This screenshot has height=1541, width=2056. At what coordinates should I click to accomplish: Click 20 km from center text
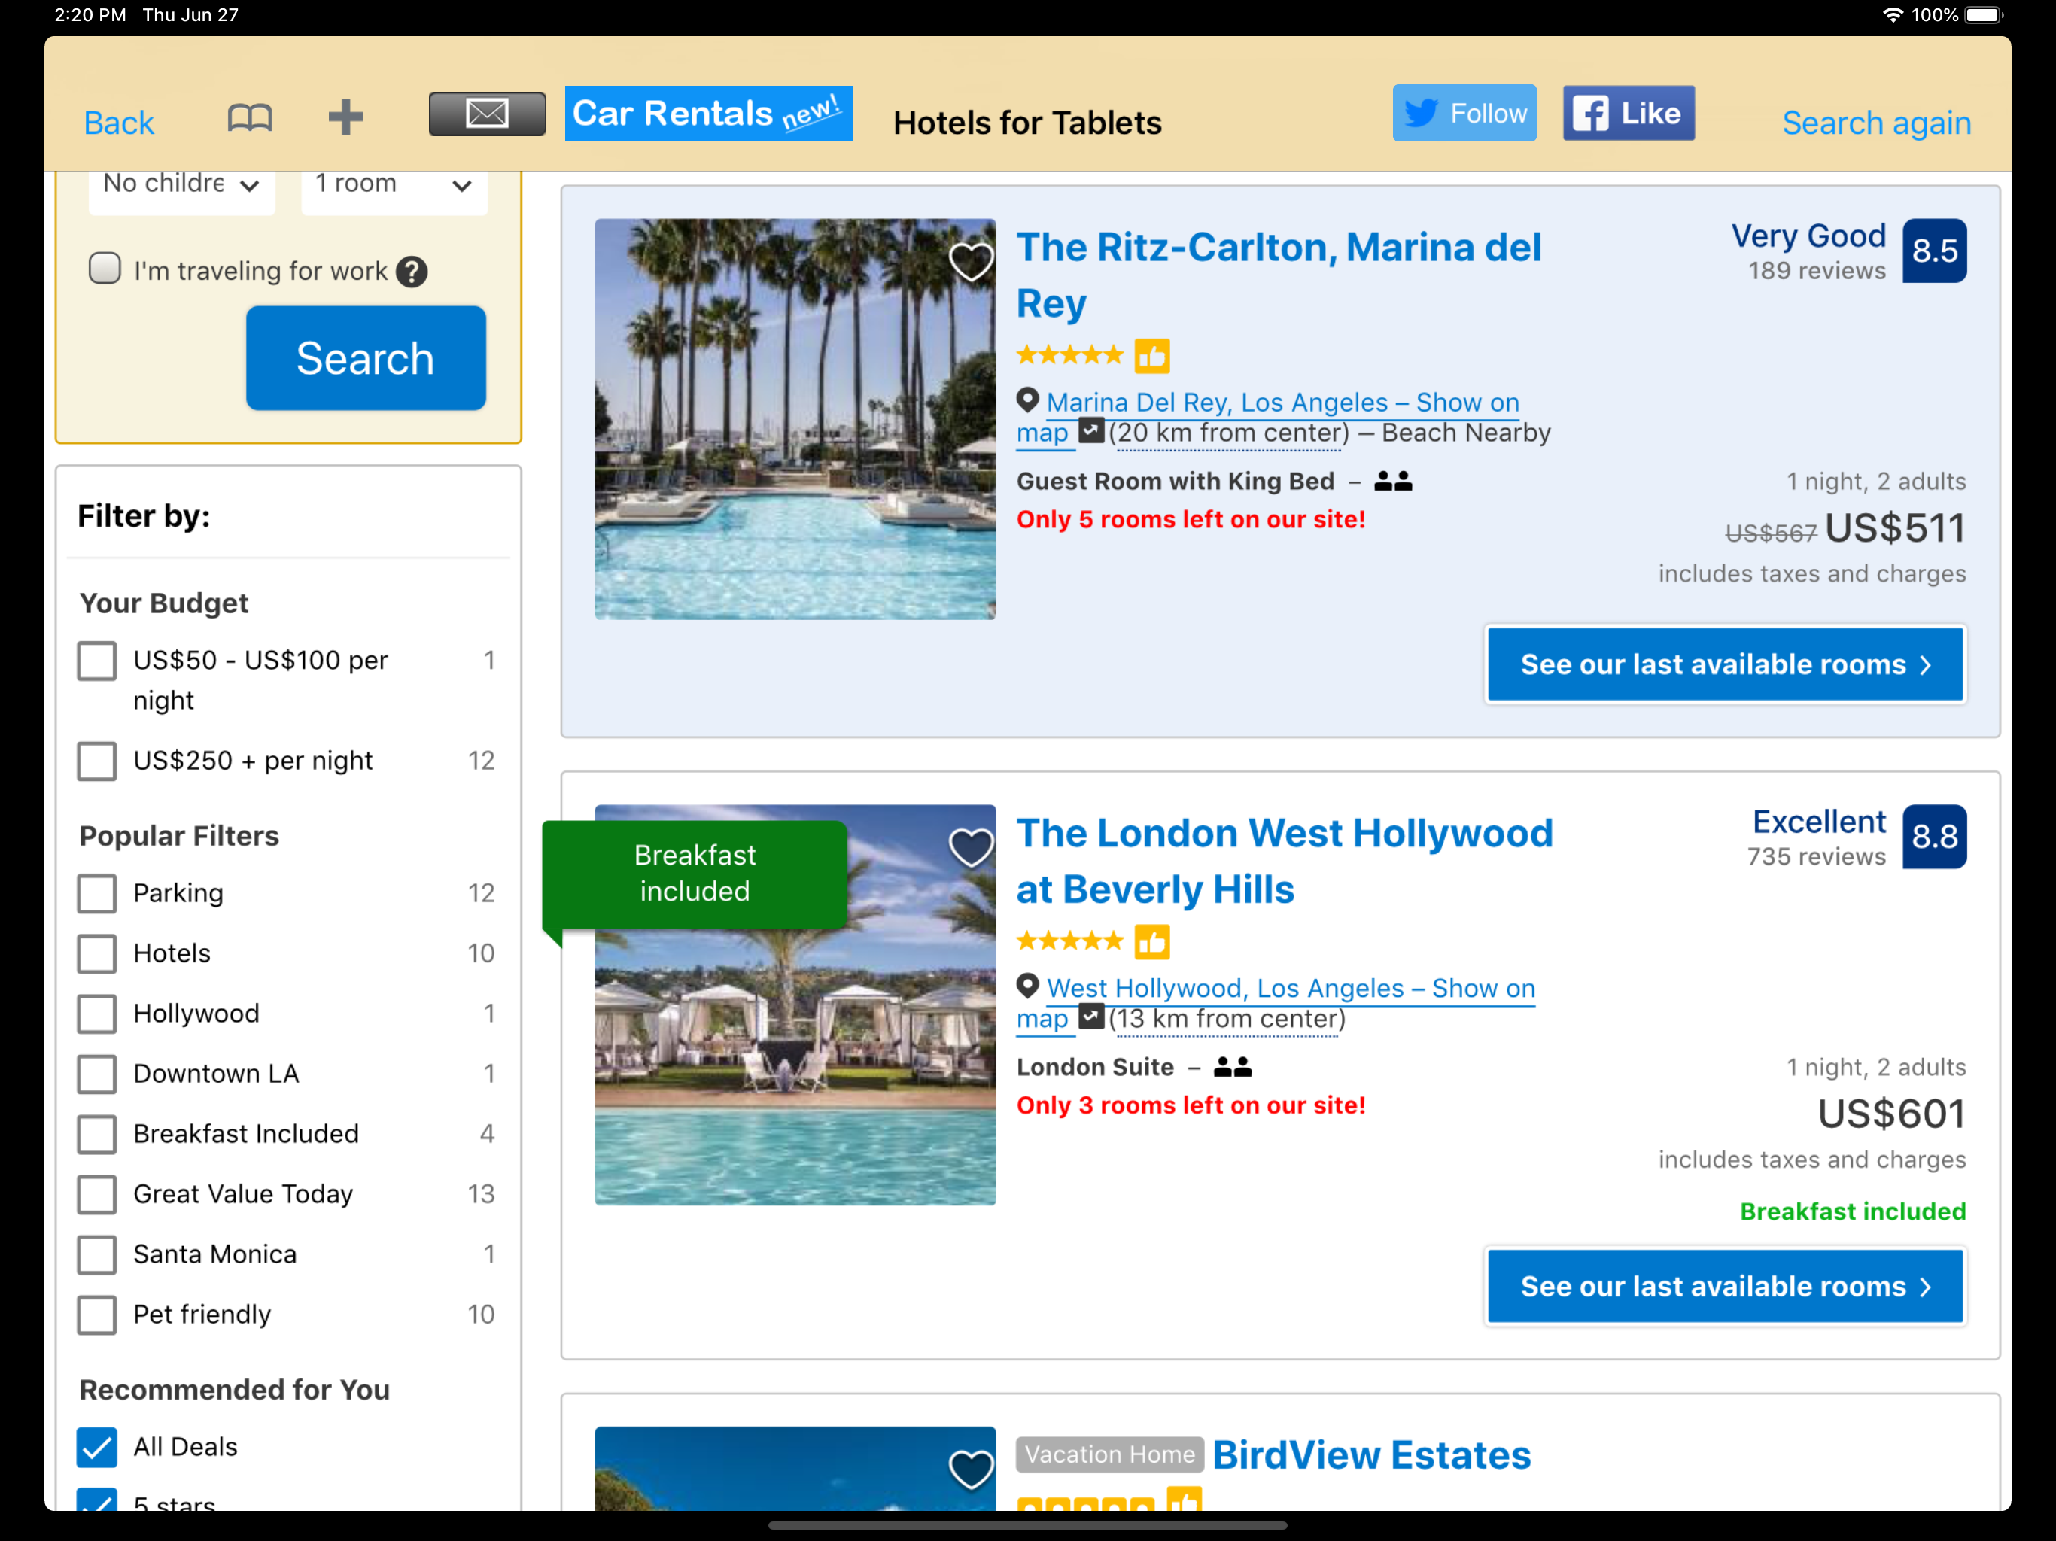1229,433
